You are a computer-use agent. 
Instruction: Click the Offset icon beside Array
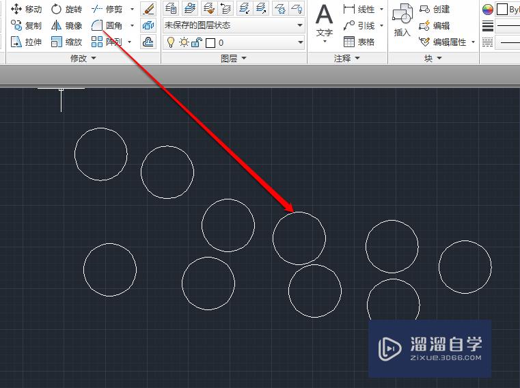pos(148,42)
